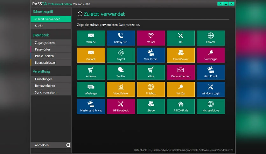Open the VideoDeluxe chart tile

click(121, 89)
